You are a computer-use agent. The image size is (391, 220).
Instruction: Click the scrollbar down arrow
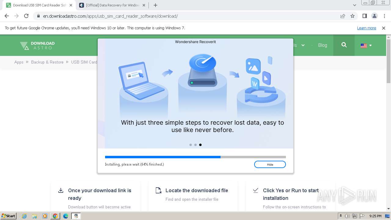coord(389,209)
